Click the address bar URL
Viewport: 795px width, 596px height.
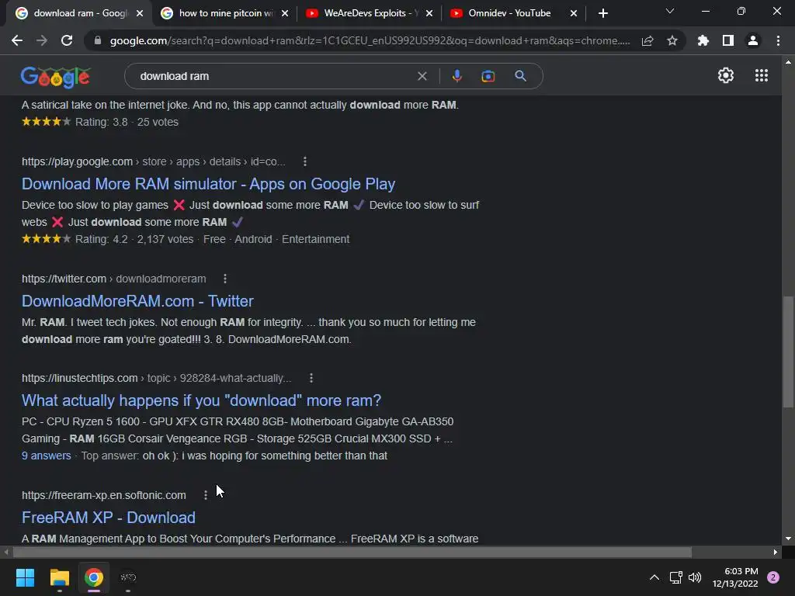[x=370, y=40]
